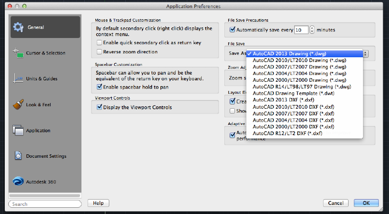Click the red close window button
This screenshot has height=214, width=389.
tap(10, 6)
